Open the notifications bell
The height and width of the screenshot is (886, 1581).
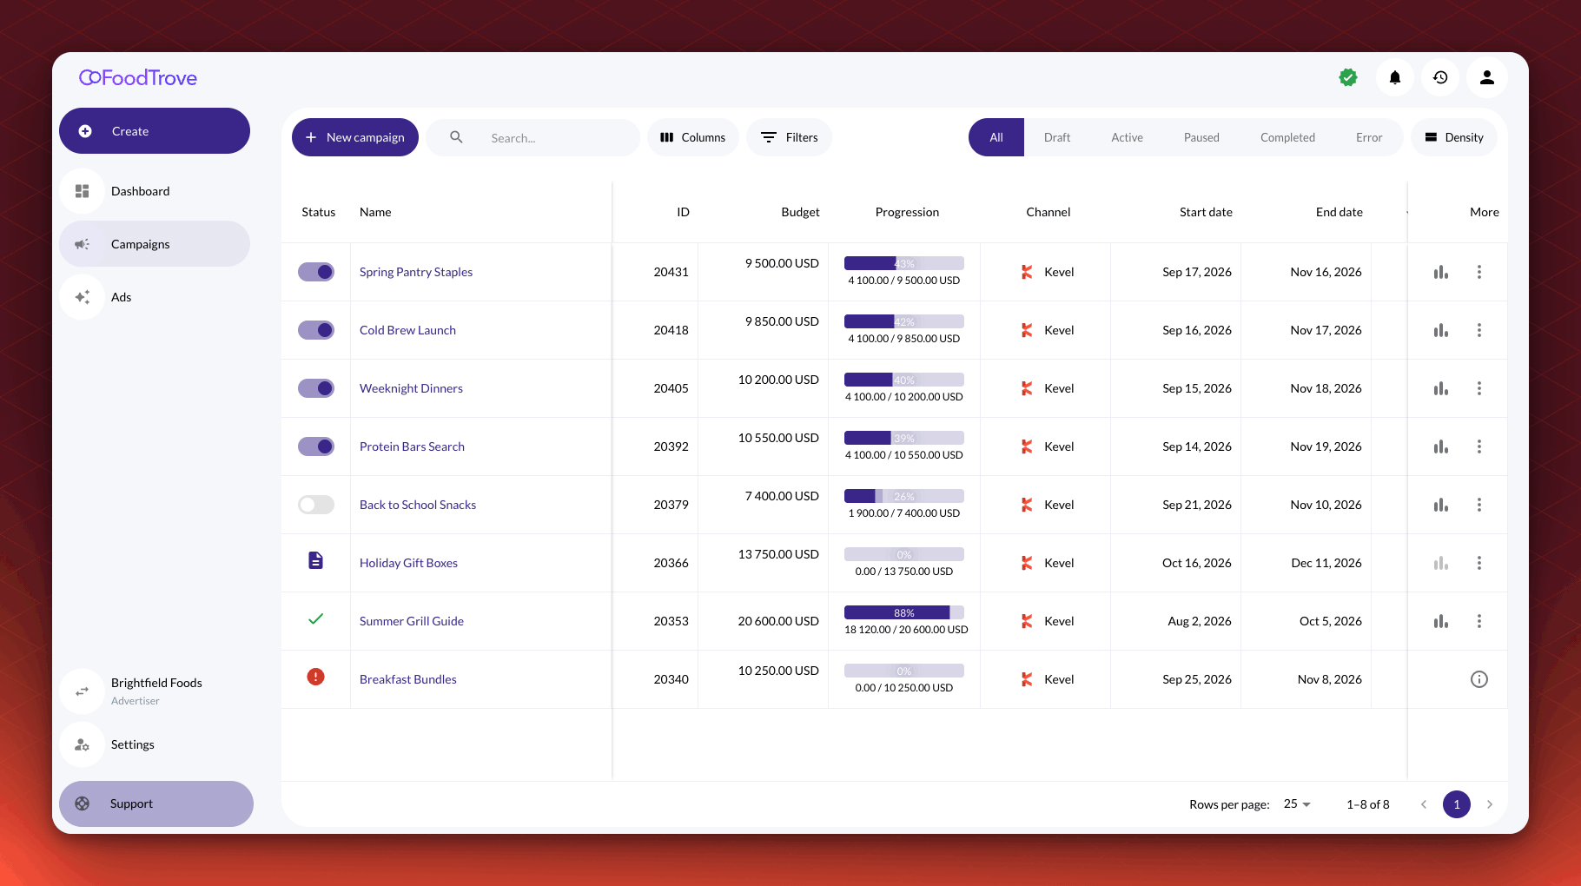pyautogui.click(x=1395, y=78)
